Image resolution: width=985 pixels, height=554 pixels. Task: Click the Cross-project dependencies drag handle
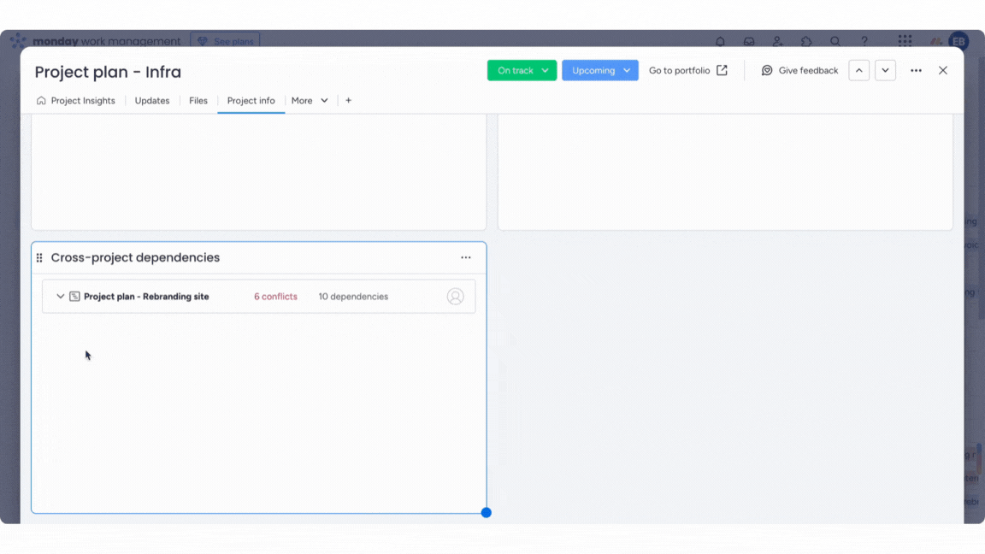tap(39, 257)
